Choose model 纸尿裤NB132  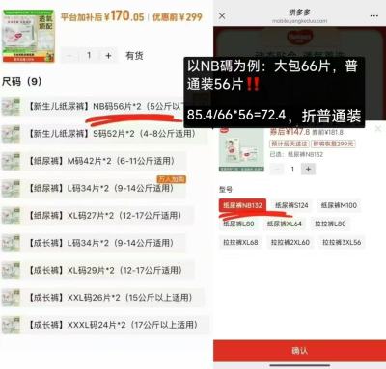pos(242,205)
